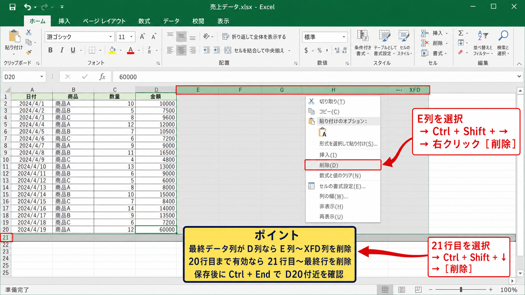Open the font name dropdown 游ゴシック
Image resolution: width=525 pixels, height=295 pixels.
coord(111,37)
